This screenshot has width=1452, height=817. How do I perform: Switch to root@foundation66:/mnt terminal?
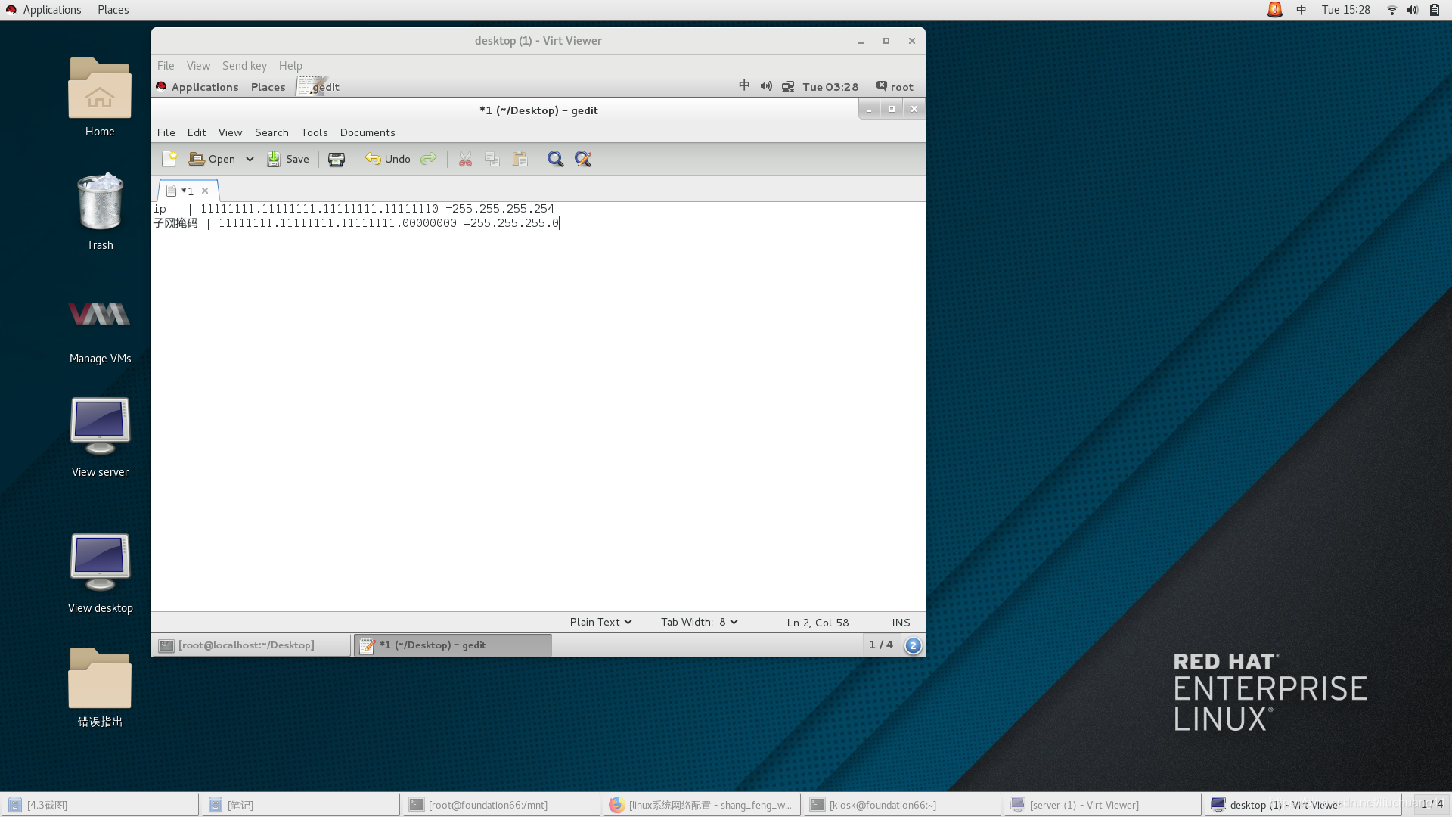click(501, 805)
